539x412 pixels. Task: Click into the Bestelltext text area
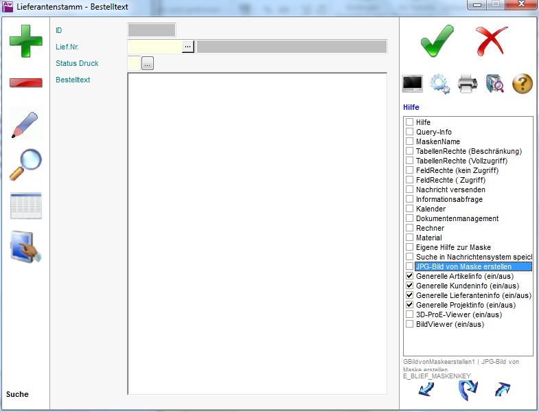(x=257, y=233)
